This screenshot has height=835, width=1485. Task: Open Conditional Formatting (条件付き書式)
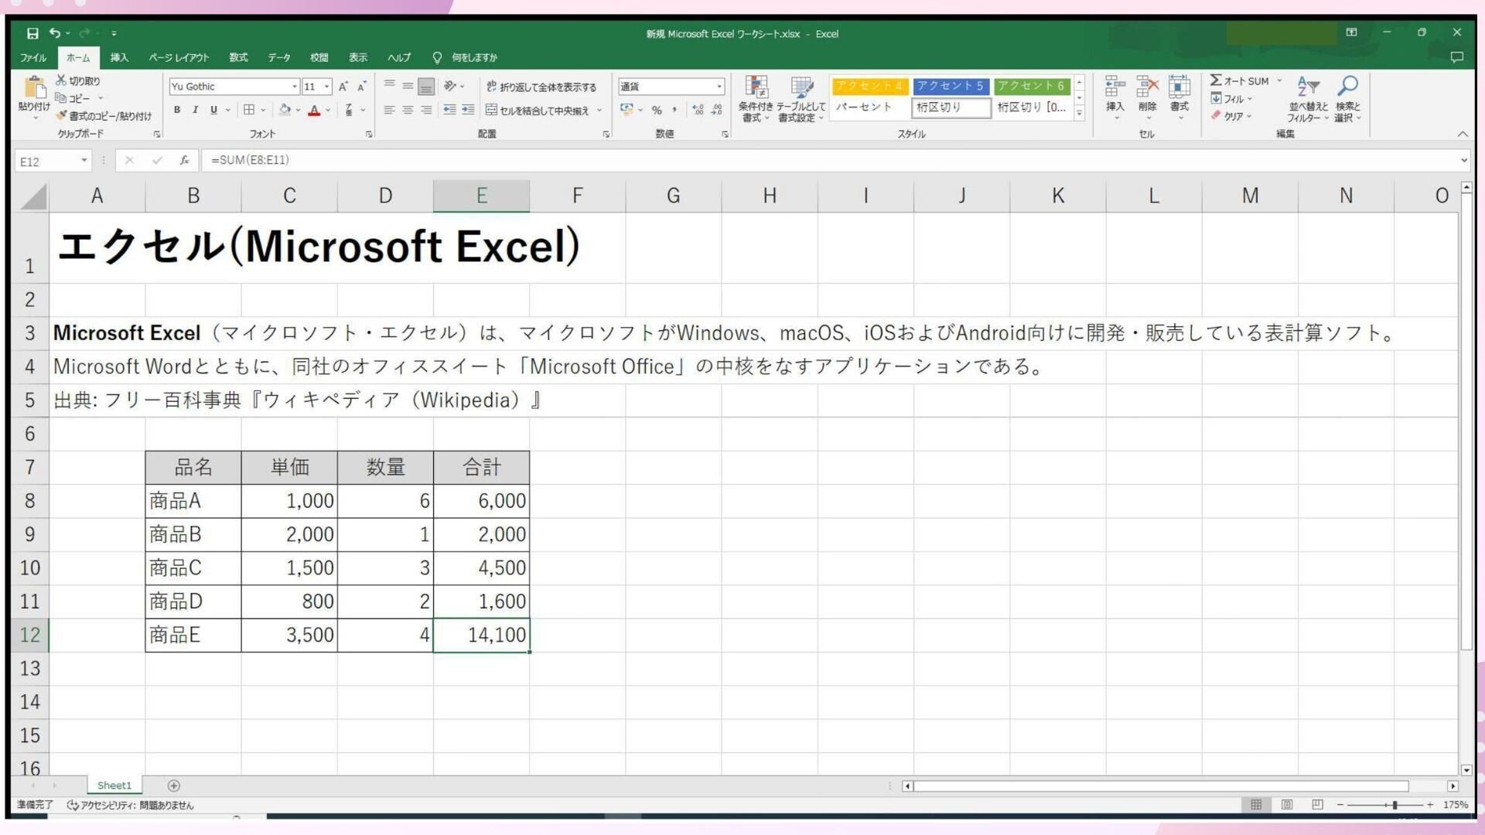(x=756, y=99)
